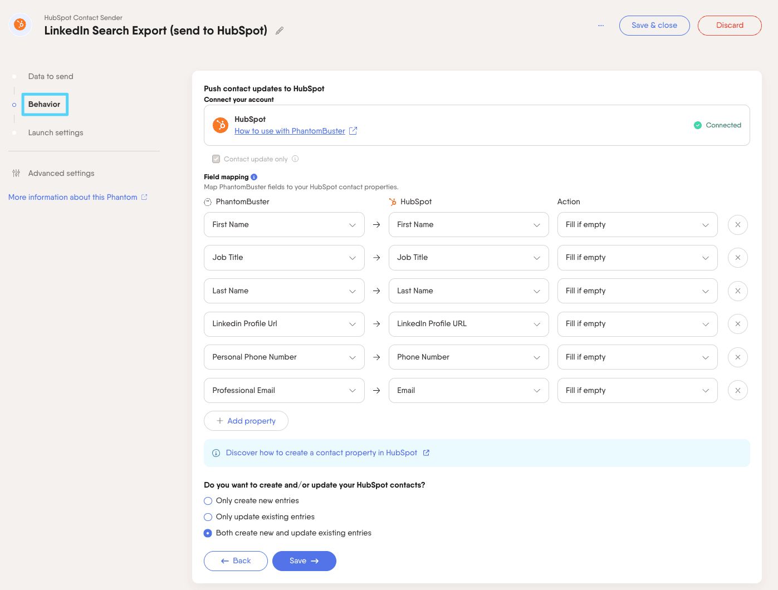The image size is (778, 590).
Task: Click the Discard button
Action: [730, 26]
